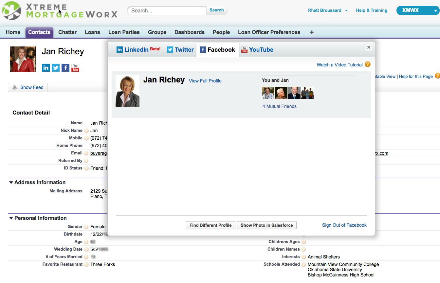Click the help bubble next to Favorite Restaurant

click(86, 264)
